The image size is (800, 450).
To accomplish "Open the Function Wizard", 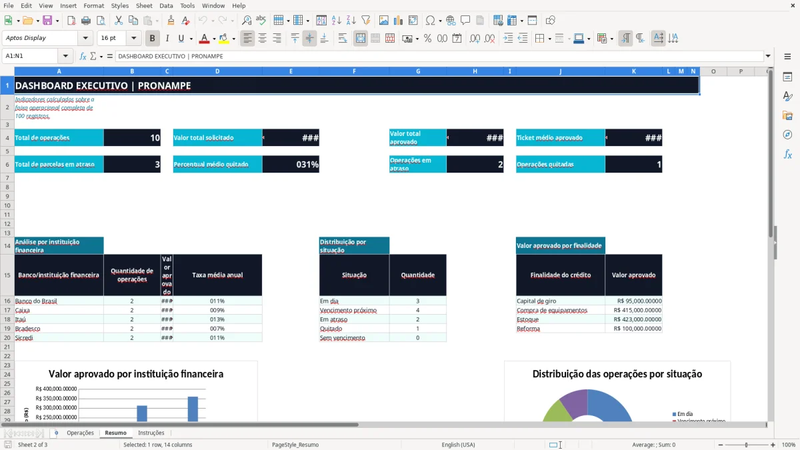I will point(83,56).
